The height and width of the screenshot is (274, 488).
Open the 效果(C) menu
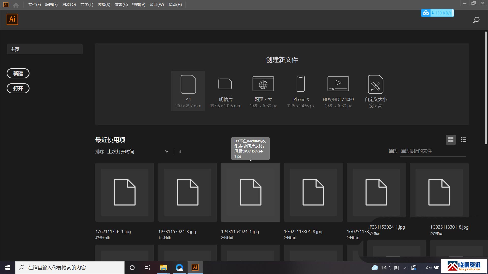click(x=121, y=5)
